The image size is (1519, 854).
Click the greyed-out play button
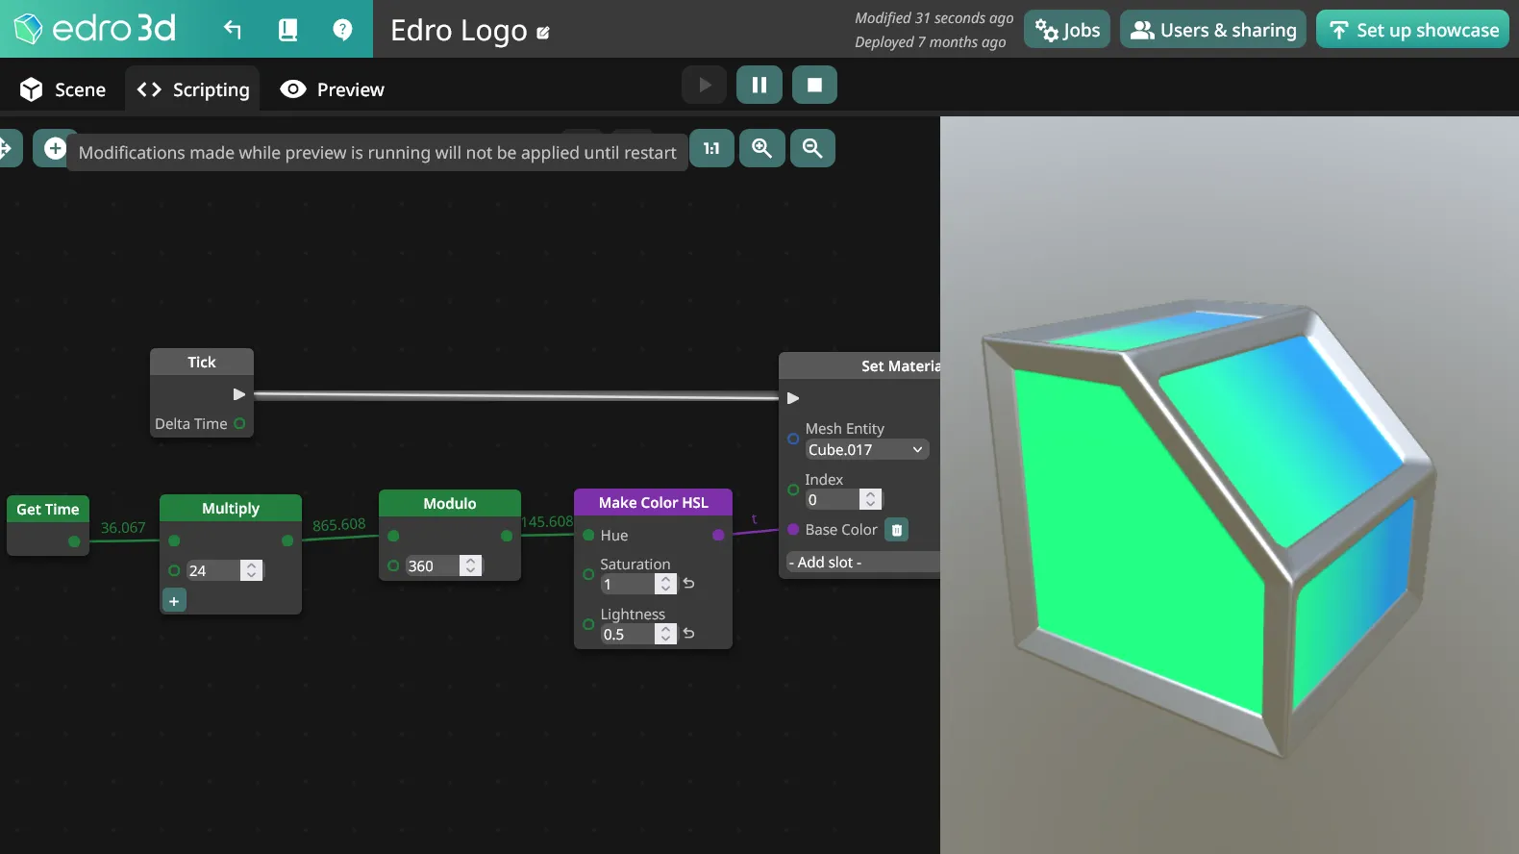coord(705,85)
